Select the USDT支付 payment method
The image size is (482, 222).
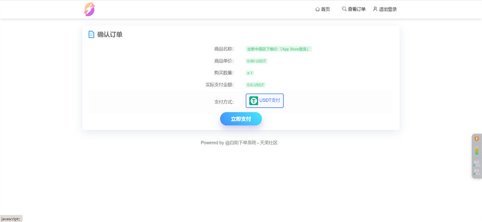tap(265, 101)
